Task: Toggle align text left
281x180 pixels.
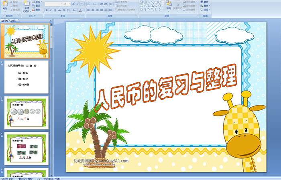Action: [x=88, y=10]
